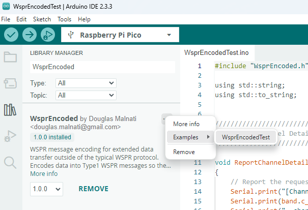Expand the Topic filter dropdown
The width and height of the screenshot is (308, 210).
(x=86, y=95)
